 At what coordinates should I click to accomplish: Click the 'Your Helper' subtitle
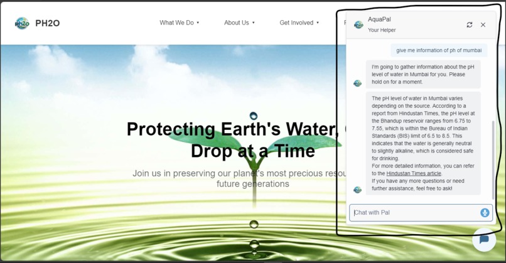(x=382, y=30)
